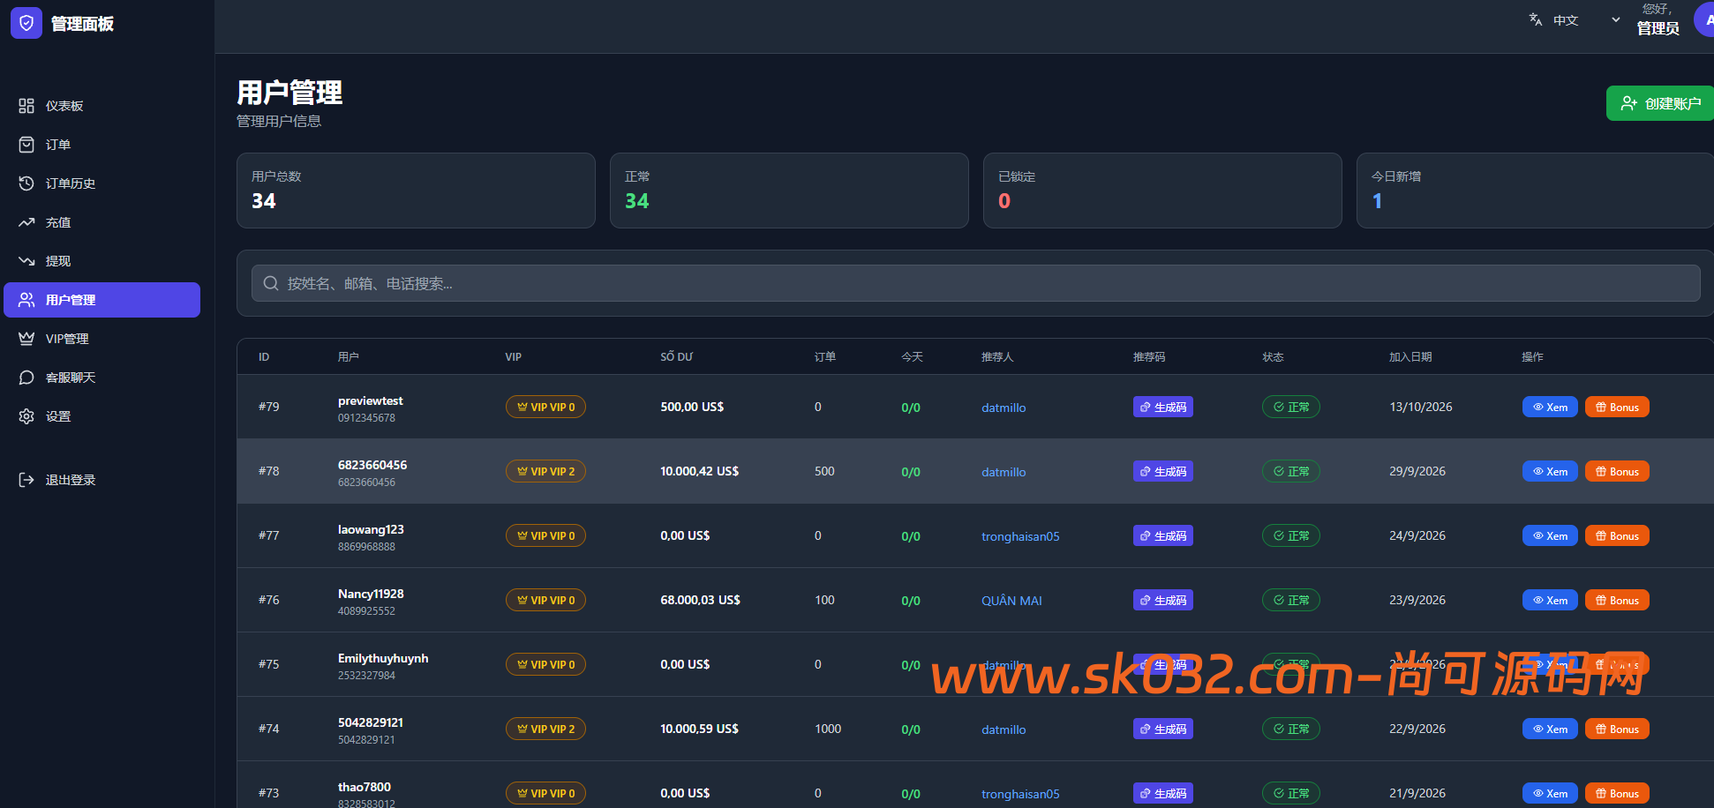The height and width of the screenshot is (808, 1714).
Task: Click the 创建账户 create account button
Action: point(1660,103)
